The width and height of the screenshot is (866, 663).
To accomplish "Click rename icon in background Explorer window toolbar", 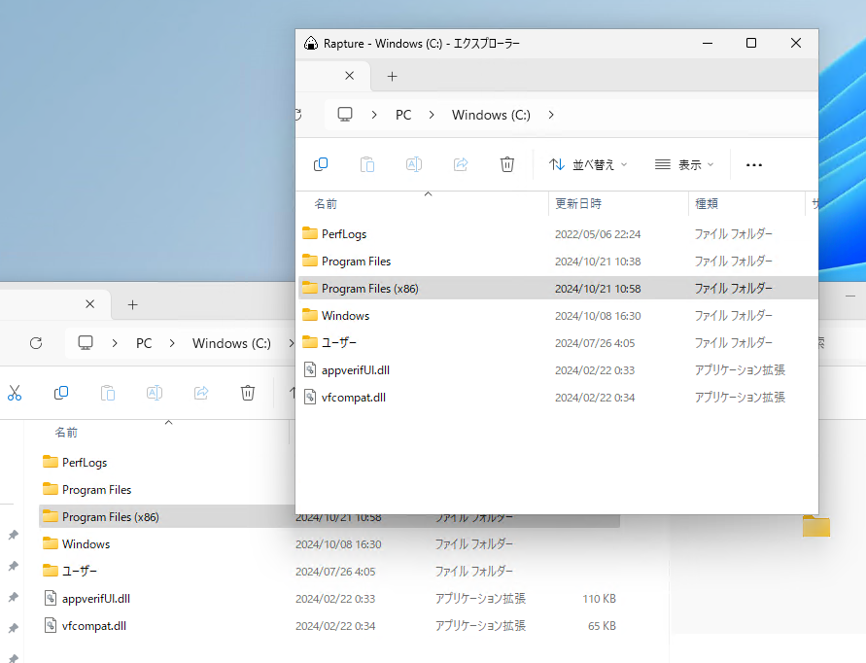I will click(155, 393).
